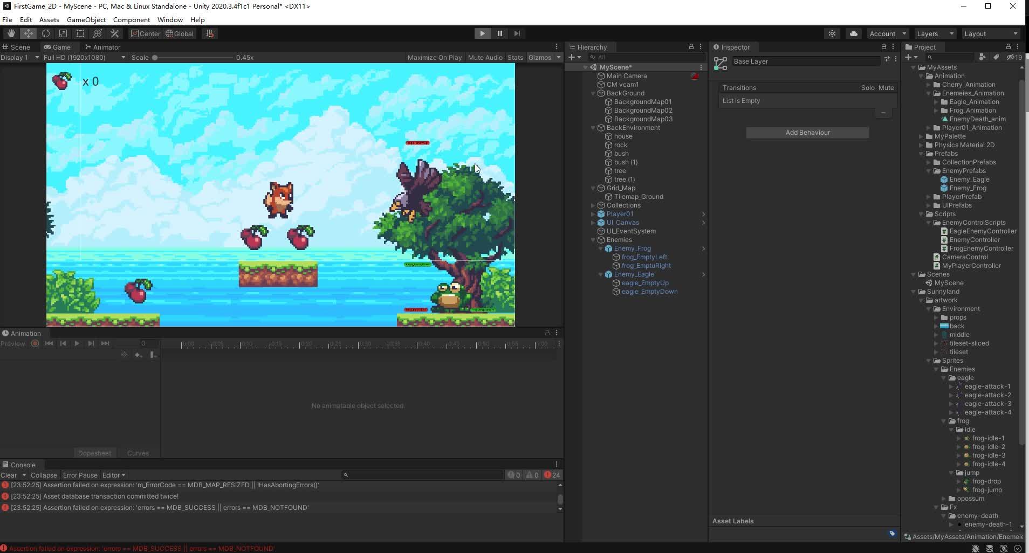Open the Layers dropdown
1029x553 pixels.
(935, 33)
